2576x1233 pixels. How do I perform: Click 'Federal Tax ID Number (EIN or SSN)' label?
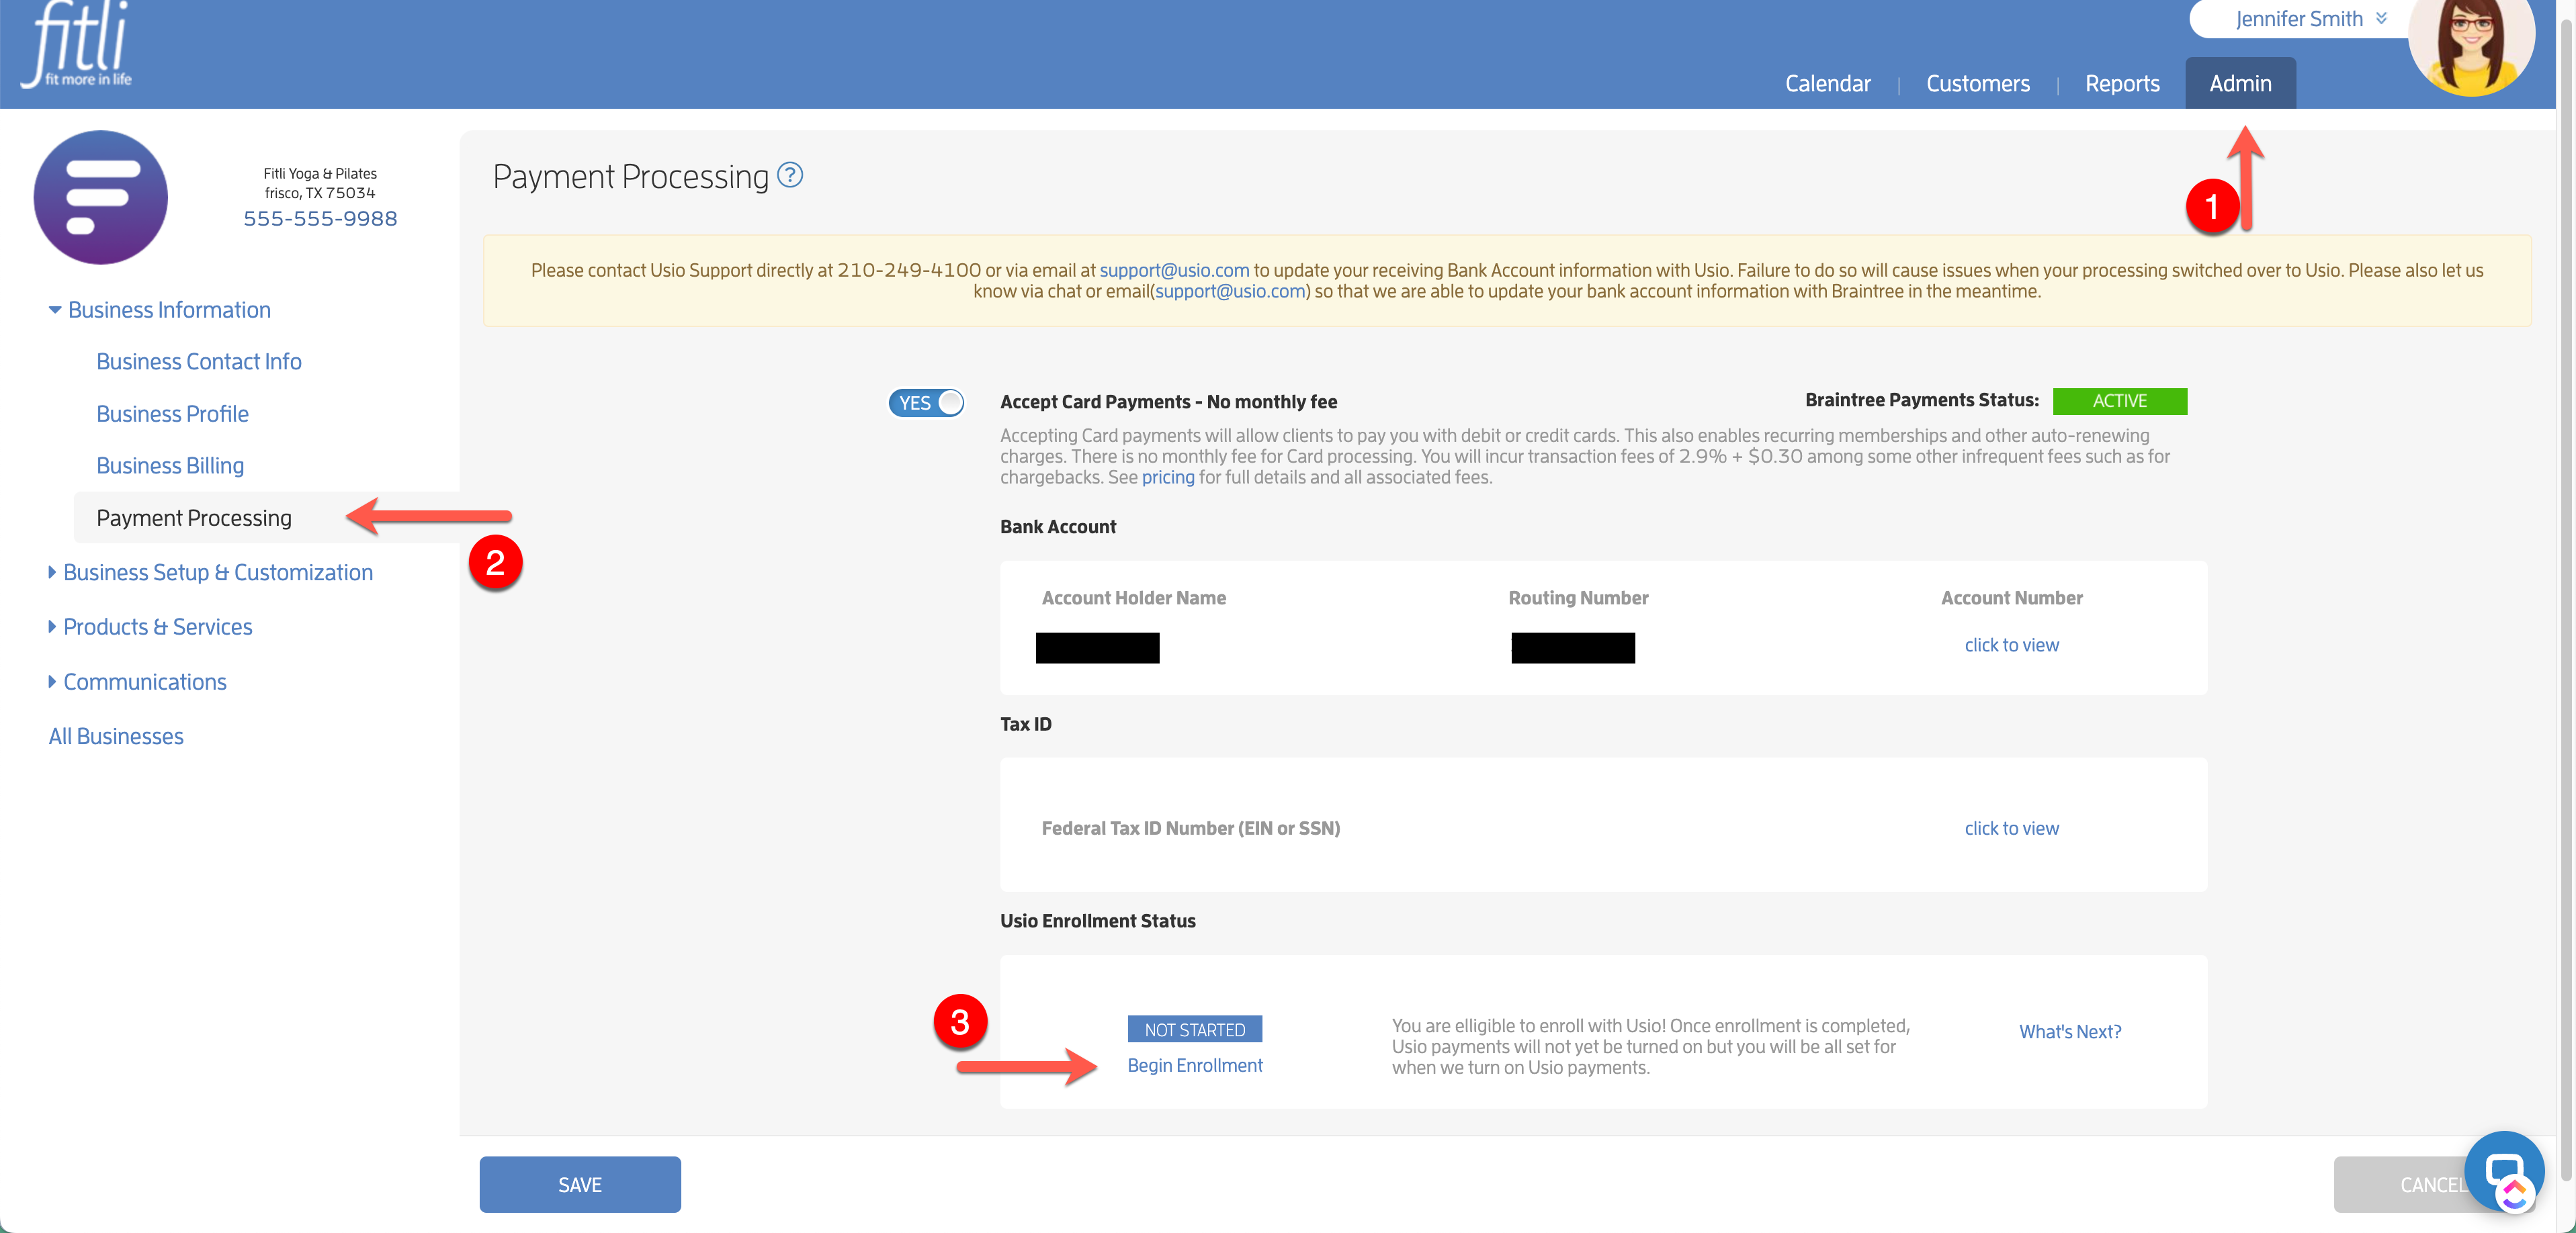point(1191,828)
